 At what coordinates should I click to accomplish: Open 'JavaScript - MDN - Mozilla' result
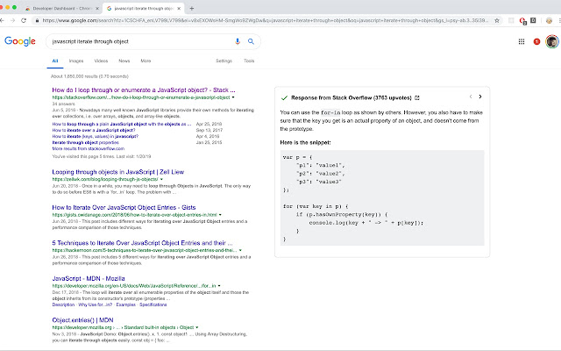click(x=89, y=278)
